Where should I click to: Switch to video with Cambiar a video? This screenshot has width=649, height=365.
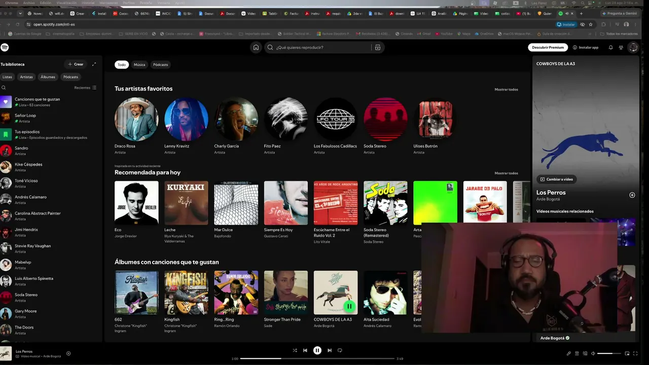tap(557, 179)
